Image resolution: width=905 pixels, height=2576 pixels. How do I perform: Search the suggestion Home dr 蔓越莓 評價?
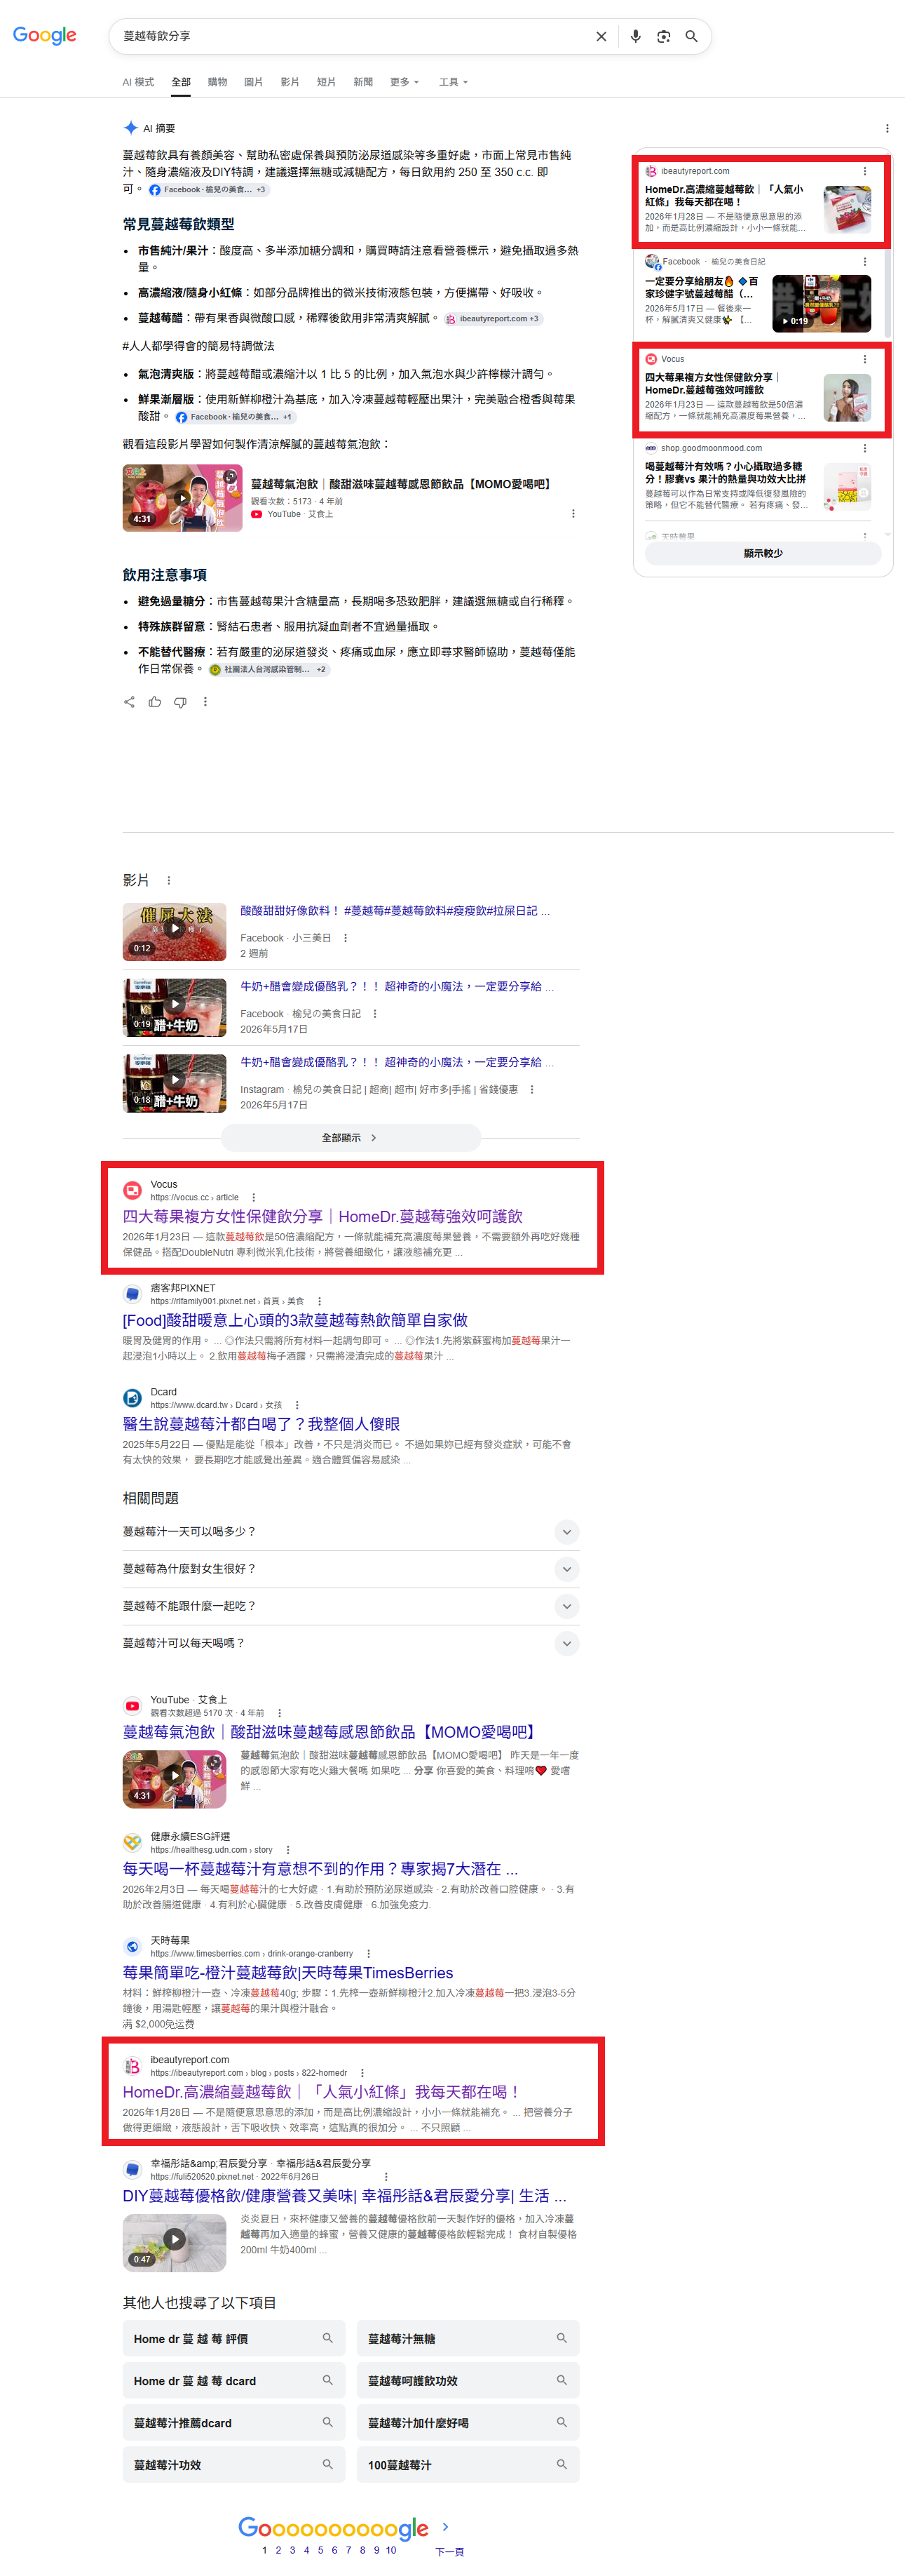click(233, 2338)
